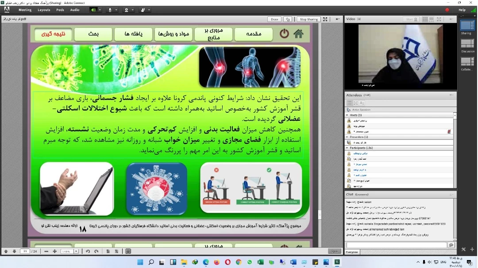The image size is (478, 268).
Task: Click the red recording indicator
Action: (x=447, y=10)
